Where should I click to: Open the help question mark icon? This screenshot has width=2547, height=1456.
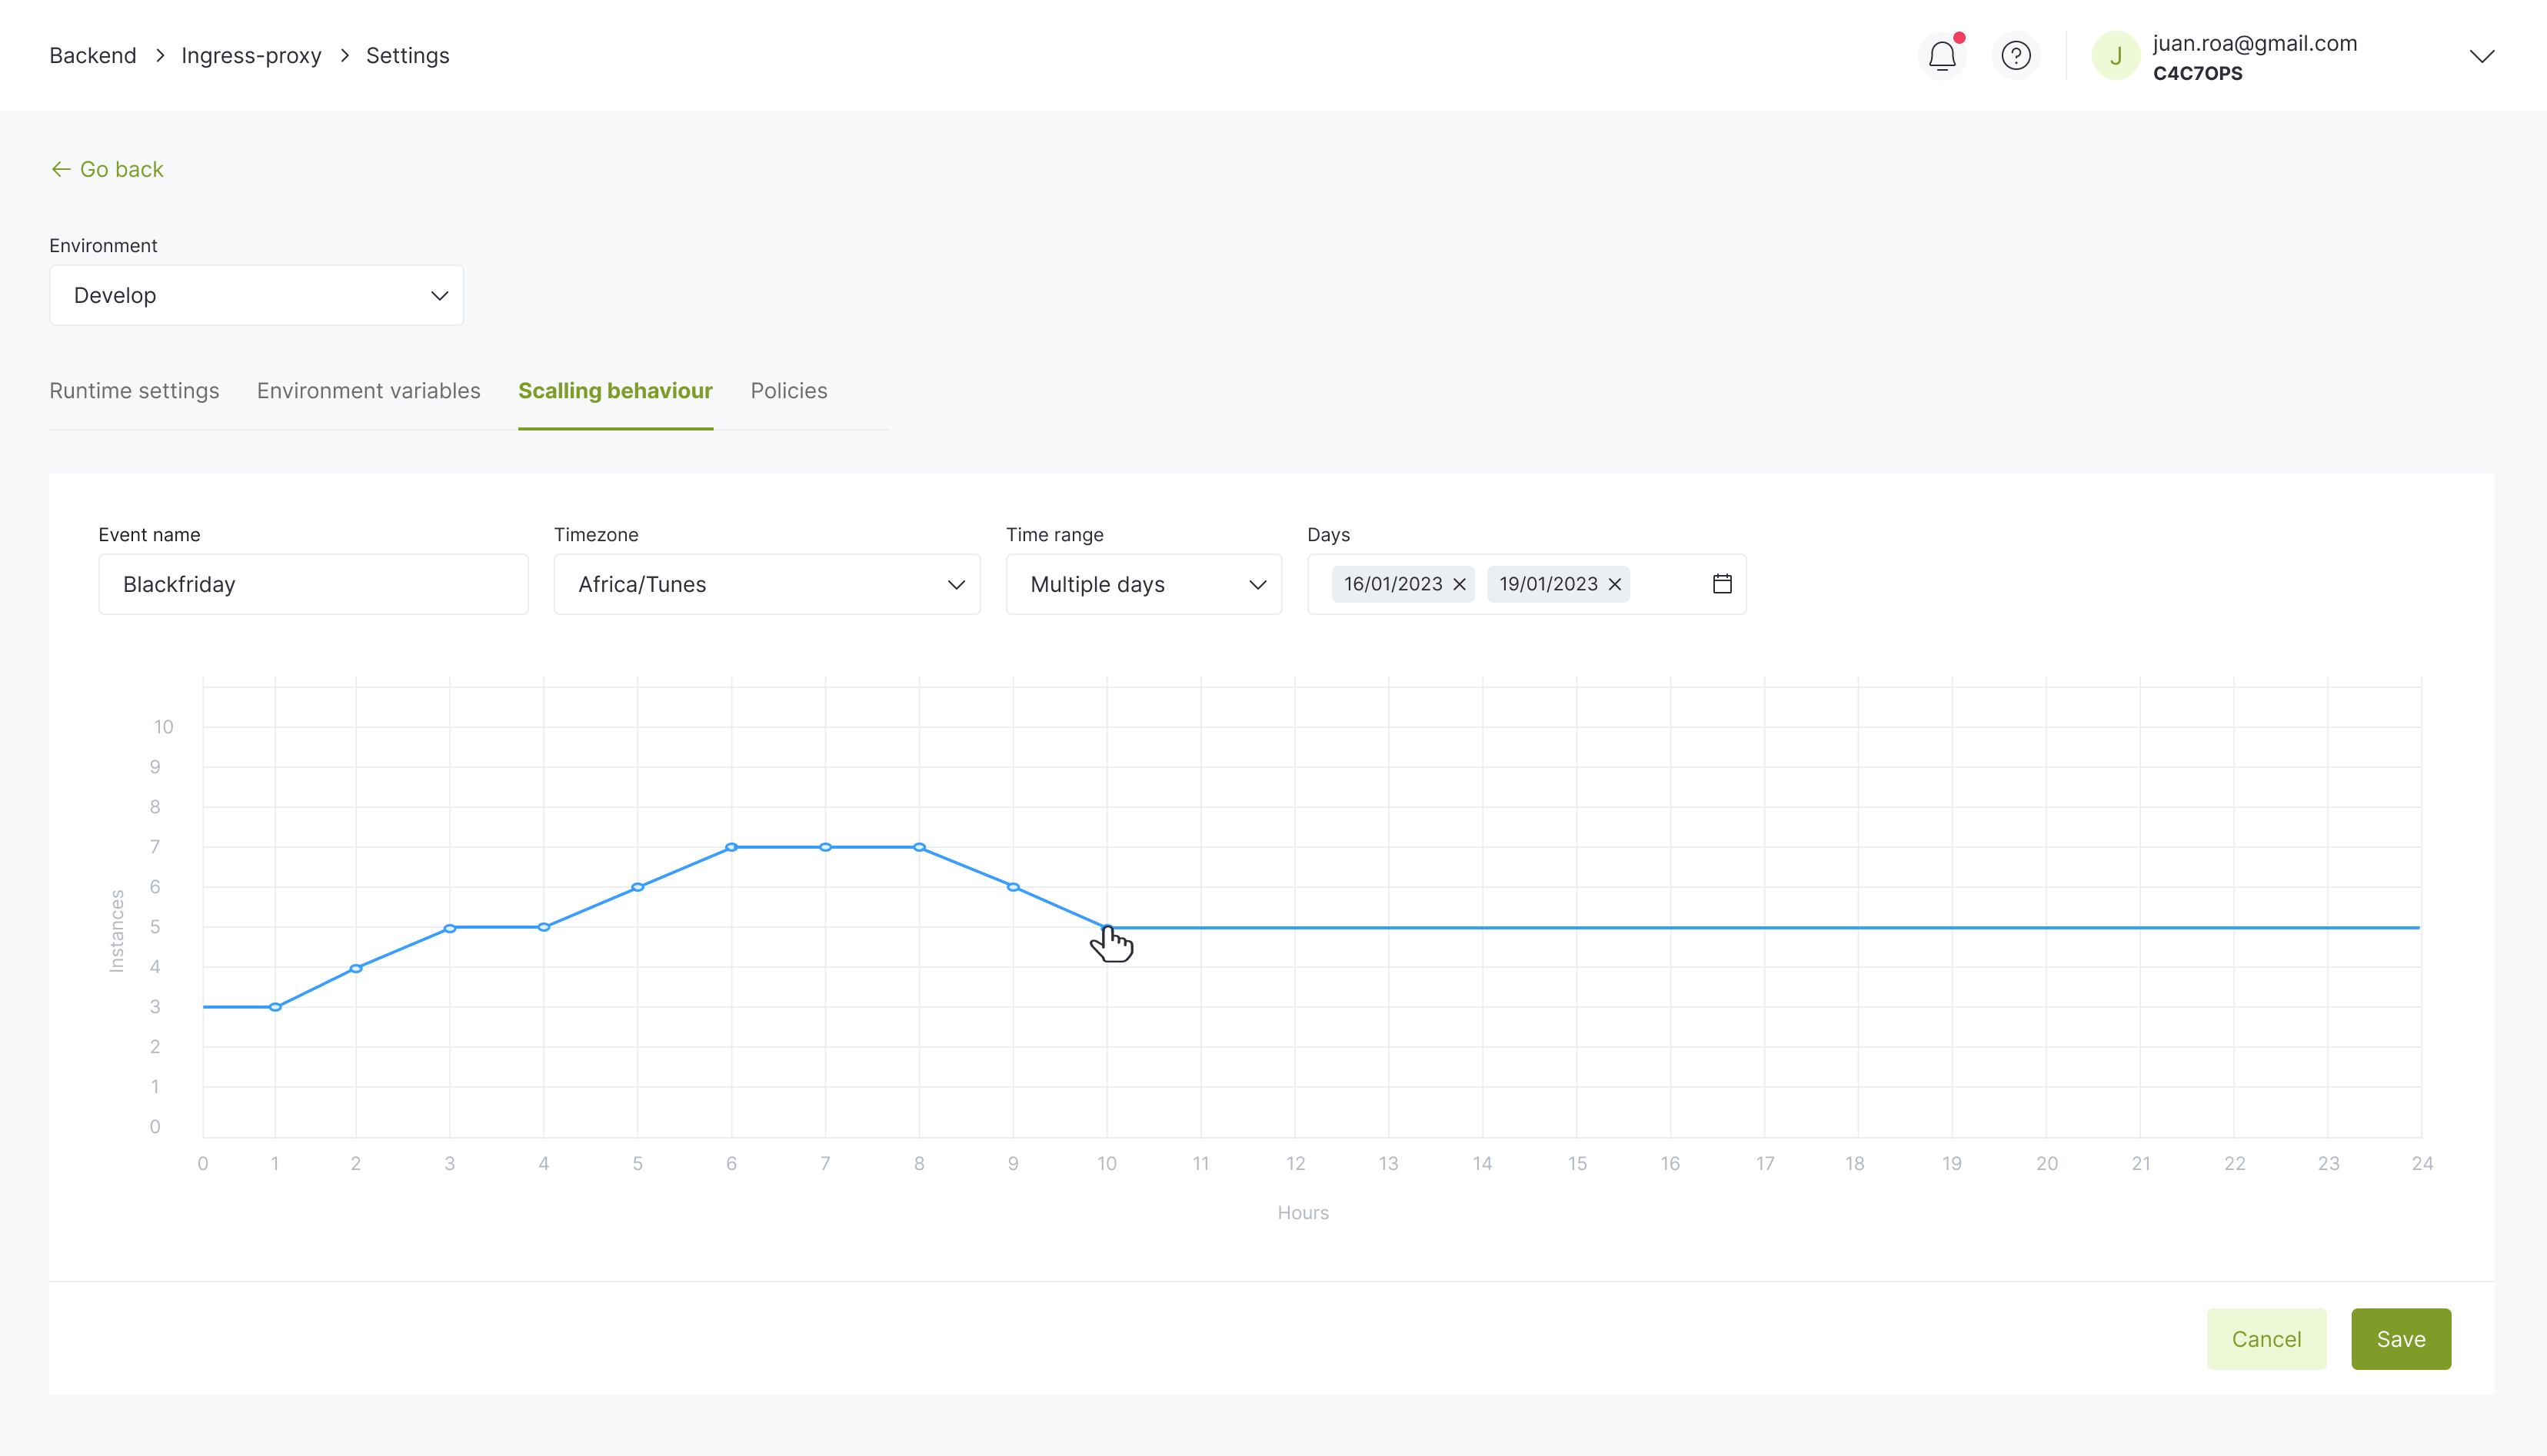[x=2016, y=56]
